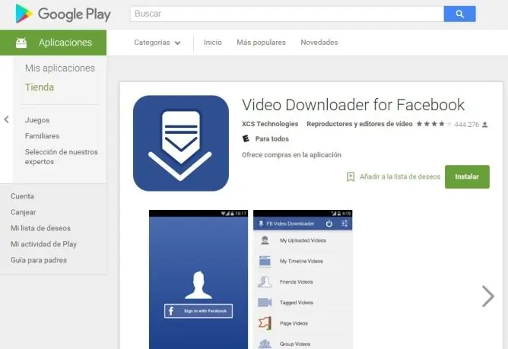Click the star rating next to 444.276
Image resolution: width=508 pixels, height=349 pixels.
pyautogui.click(x=433, y=124)
